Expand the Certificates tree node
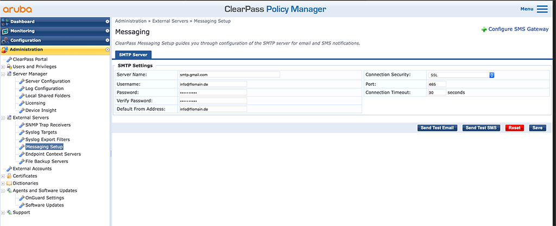 (3, 176)
